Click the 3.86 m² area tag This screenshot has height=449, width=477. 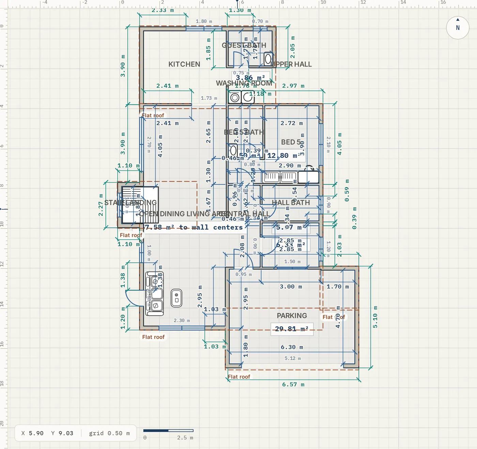point(250,78)
